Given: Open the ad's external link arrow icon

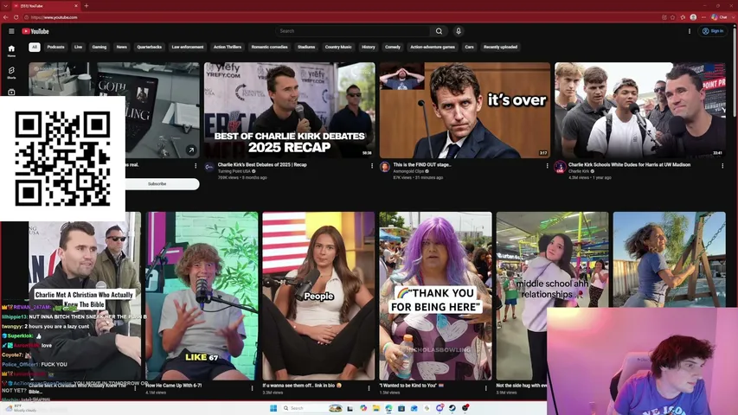Looking at the screenshot, I should pos(190,150).
